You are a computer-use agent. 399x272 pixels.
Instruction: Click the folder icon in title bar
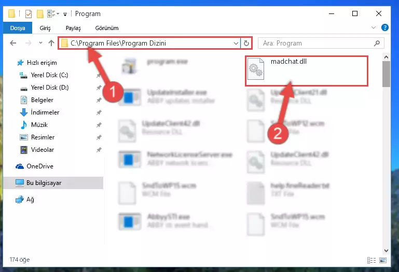pos(11,13)
